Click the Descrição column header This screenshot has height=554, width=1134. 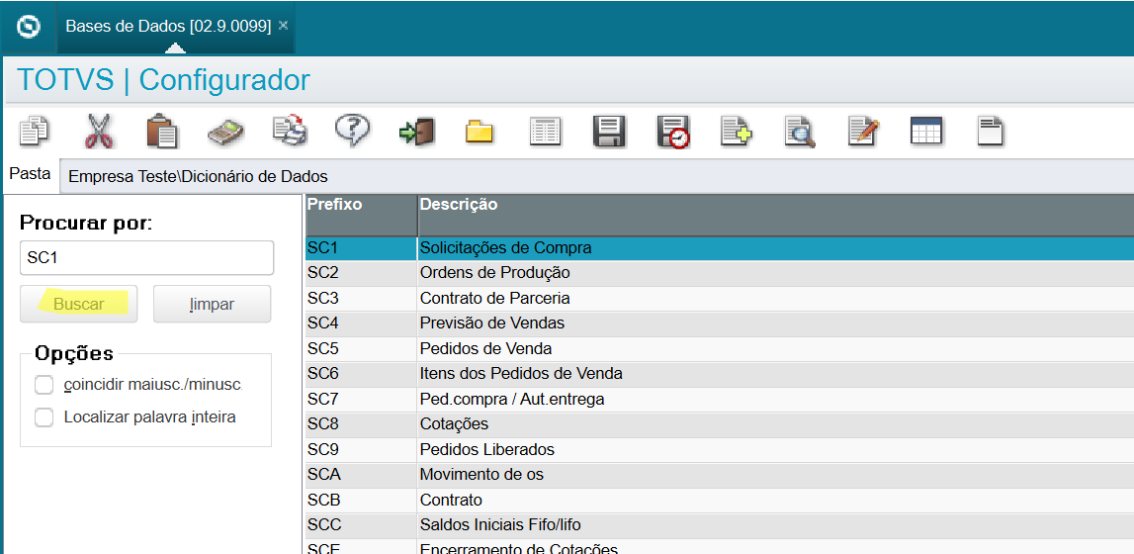coord(776,215)
